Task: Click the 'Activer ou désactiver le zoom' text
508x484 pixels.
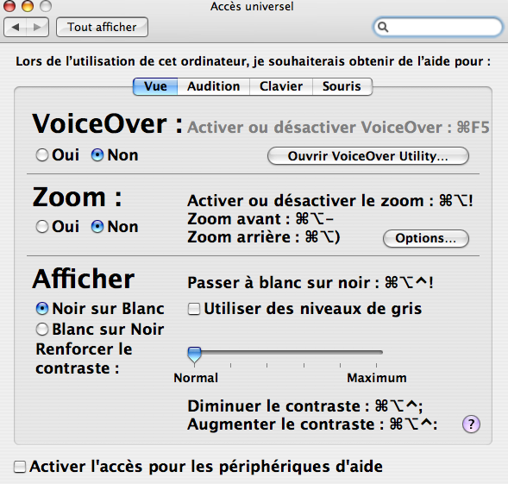Action: pos(330,201)
